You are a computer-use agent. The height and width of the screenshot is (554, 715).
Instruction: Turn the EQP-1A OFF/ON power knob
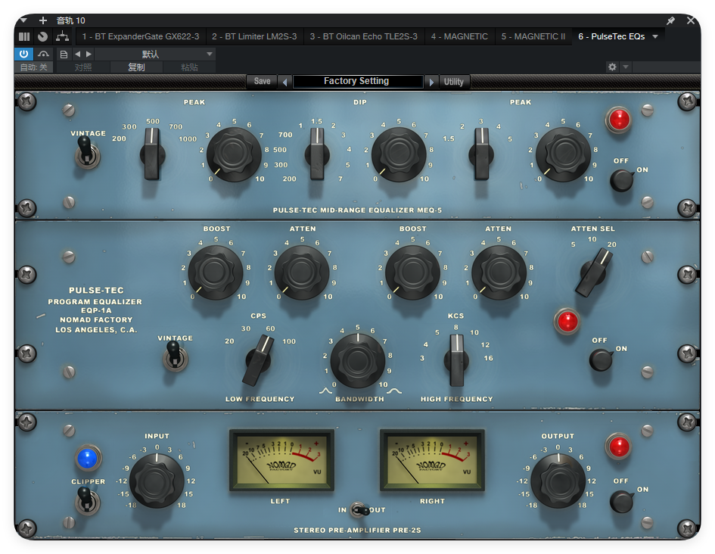601,359
